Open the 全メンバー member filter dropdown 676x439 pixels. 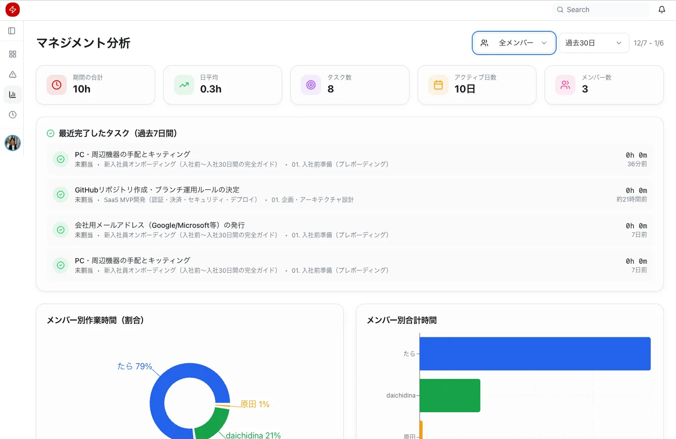point(514,43)
